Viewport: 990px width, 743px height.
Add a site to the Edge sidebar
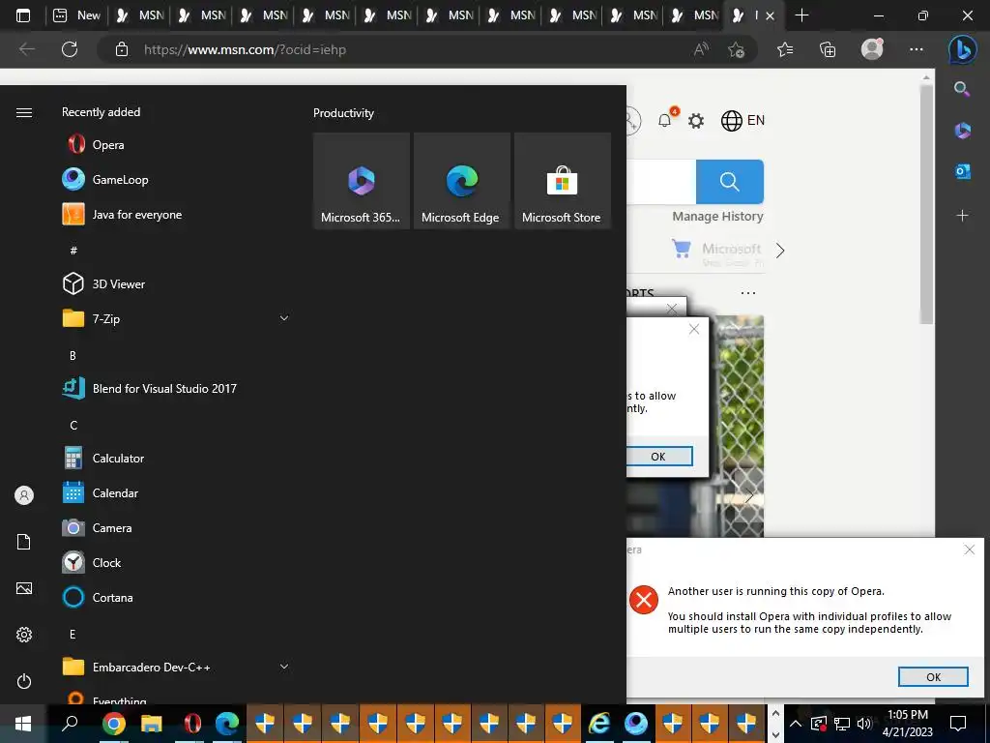[x=962, y=216]
